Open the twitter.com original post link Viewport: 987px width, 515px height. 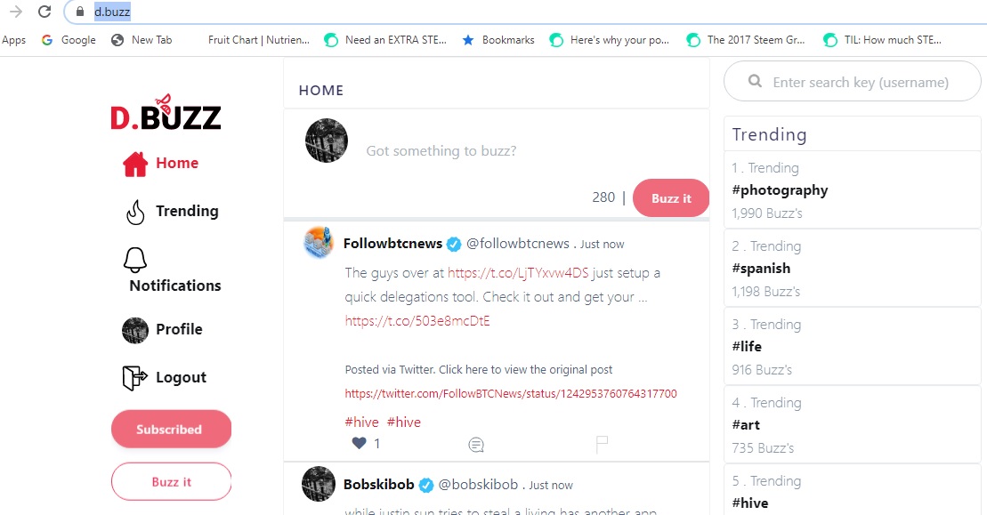pyautogui.click(x=511, y=393)
